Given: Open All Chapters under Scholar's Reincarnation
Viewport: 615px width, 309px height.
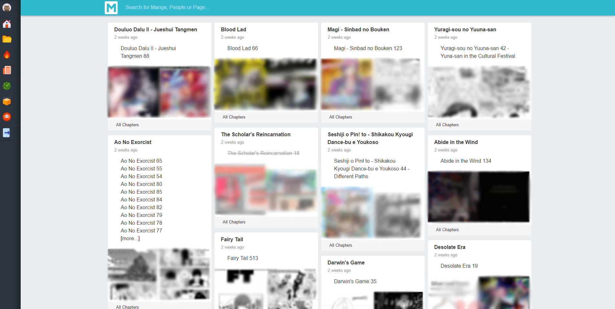Looking at the screenshot, I should click(x=234, y=222).
